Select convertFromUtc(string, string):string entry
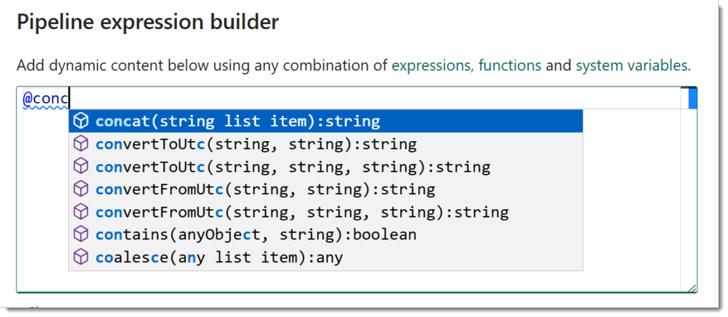This screenshot has height=317, width=728. pos(326,189)
